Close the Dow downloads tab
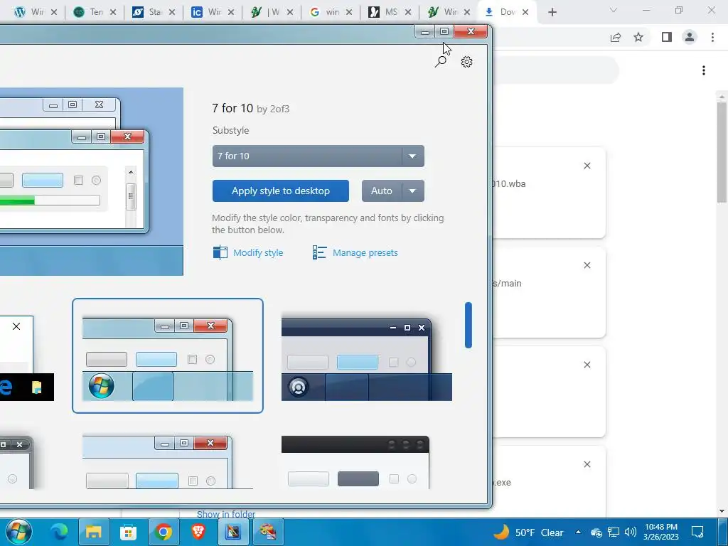Screen dimensions: 728x546 coord(525,12)
